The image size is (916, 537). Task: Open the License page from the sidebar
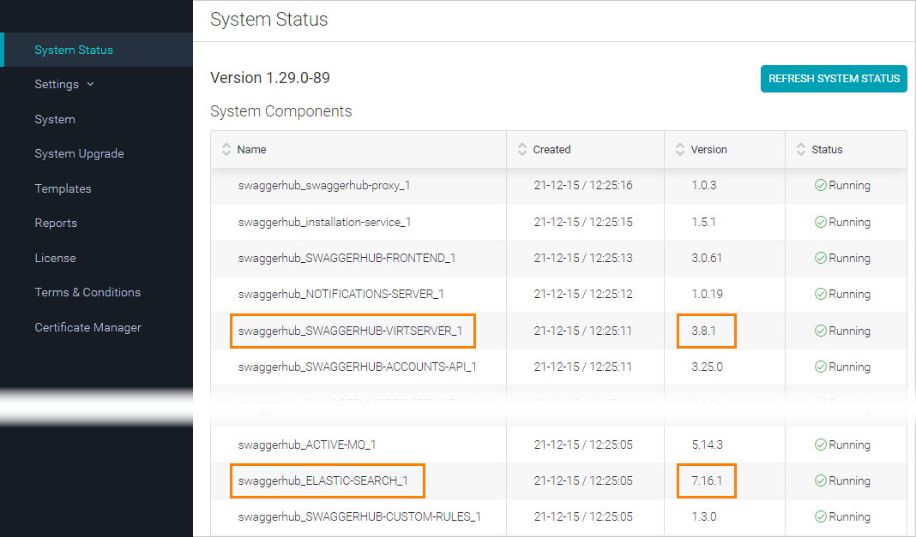pyautogui.click(x=55, y=257)
